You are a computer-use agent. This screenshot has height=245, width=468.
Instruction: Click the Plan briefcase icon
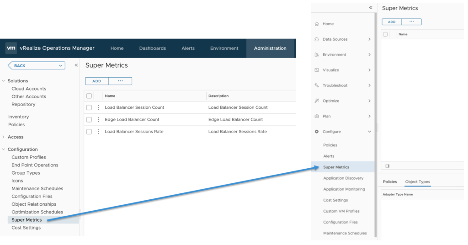(317, 116)
